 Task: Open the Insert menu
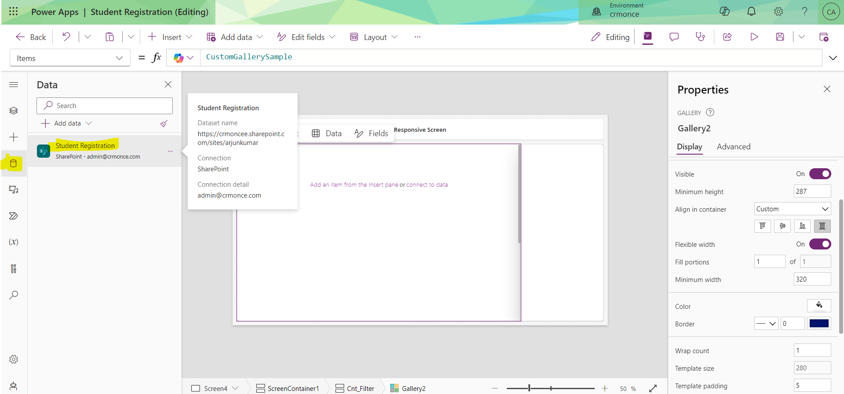(x=170, y=37)
